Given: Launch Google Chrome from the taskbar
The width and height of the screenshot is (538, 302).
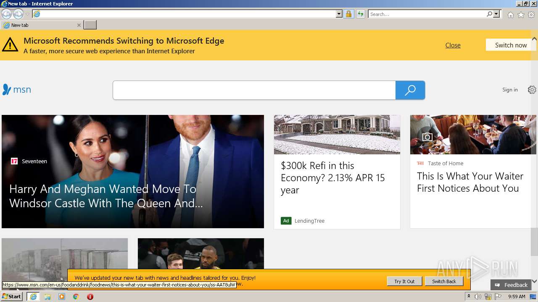Looking at the screenshot, I should coord(76,297).
